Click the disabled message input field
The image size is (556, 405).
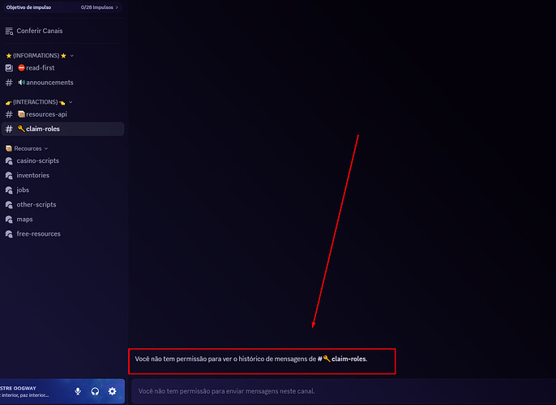(x=344, y=391)
